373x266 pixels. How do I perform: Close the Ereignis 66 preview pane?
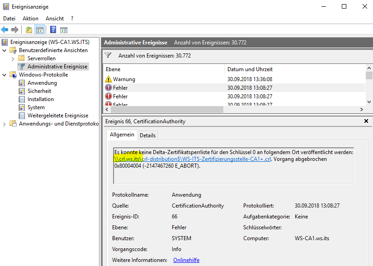pos(366,121)
